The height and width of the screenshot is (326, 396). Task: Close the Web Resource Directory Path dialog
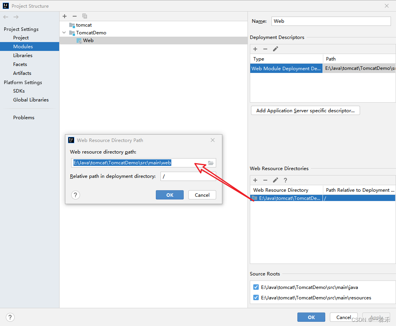(213, 140)
